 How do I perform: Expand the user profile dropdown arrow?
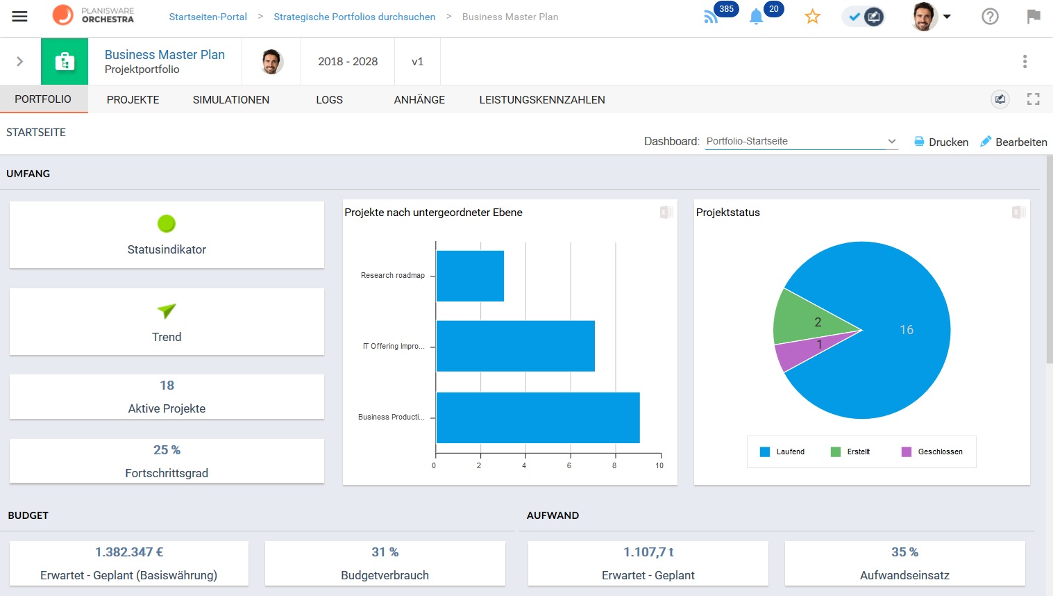pyautogui.click(x=947, y=17)
